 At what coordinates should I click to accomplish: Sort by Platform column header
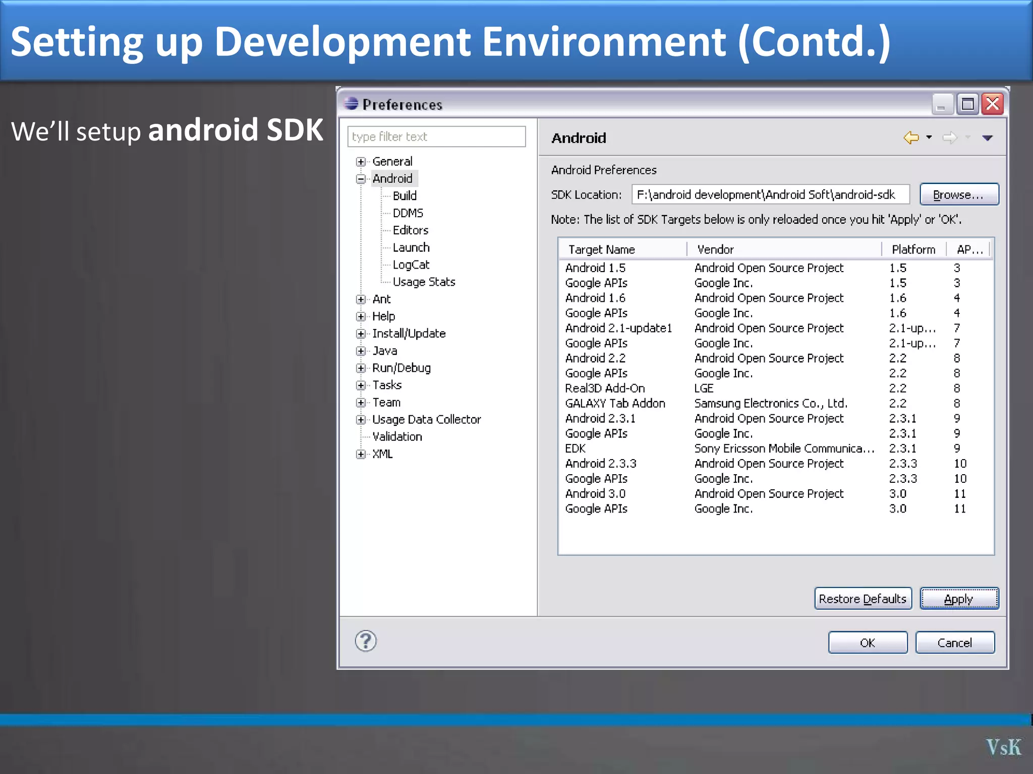tap(913, 249)
